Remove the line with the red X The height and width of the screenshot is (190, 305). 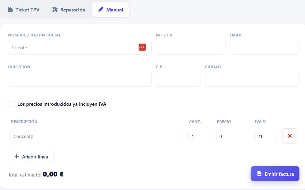pos(290,136)
